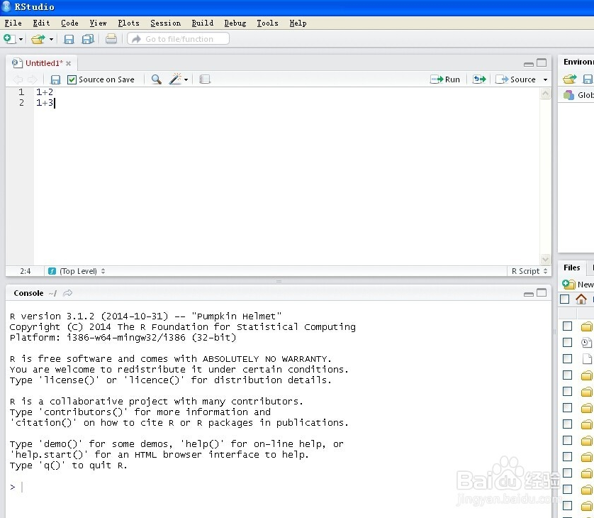594x518 pixels.
Task: Open the Code menu
Action: pos(69,23)
